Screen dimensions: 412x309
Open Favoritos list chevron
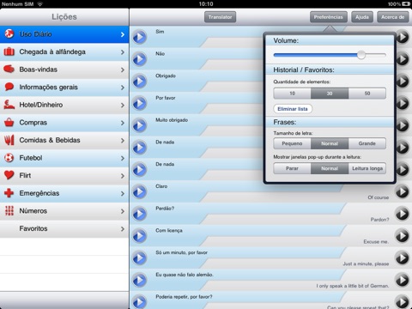point(123,229)
